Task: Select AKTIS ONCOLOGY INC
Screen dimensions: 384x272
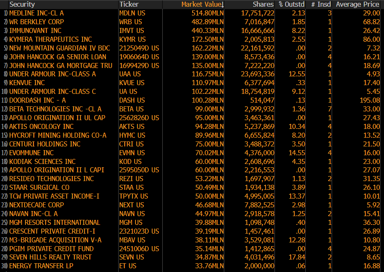Action: pyautogui.click(x=41, y=127)
